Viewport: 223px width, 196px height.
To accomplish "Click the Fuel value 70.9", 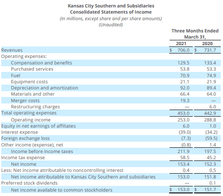I will [x=184, y=75].
